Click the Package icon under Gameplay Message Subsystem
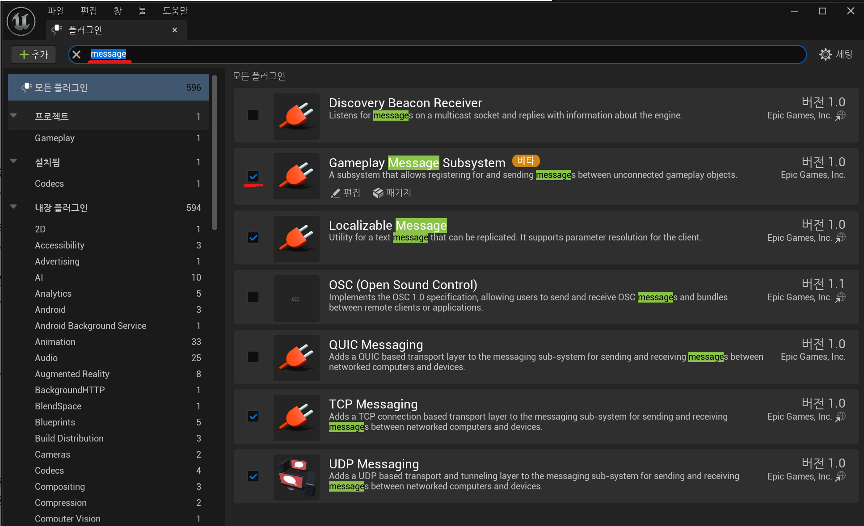 pyautogui.click(x=378, y=193)
